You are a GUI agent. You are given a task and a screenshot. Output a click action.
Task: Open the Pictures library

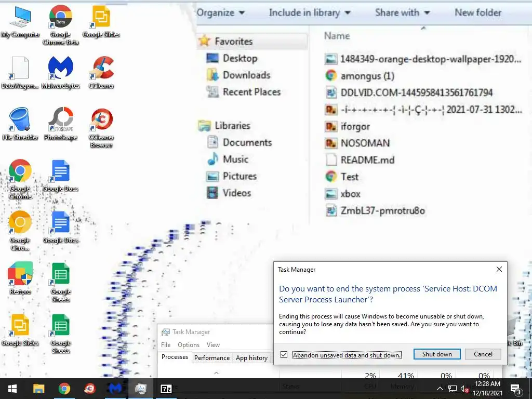(x=232, y=176)
